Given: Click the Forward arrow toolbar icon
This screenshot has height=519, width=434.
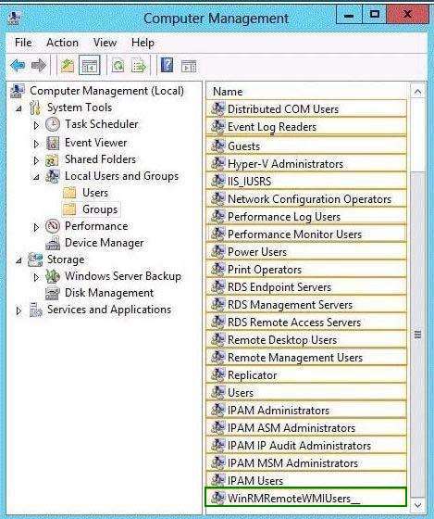Looking at the screenshot, I should coord(39,65).
